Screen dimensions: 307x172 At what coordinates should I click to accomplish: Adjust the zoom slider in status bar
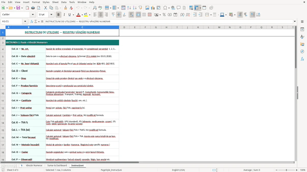pos(286,170)
